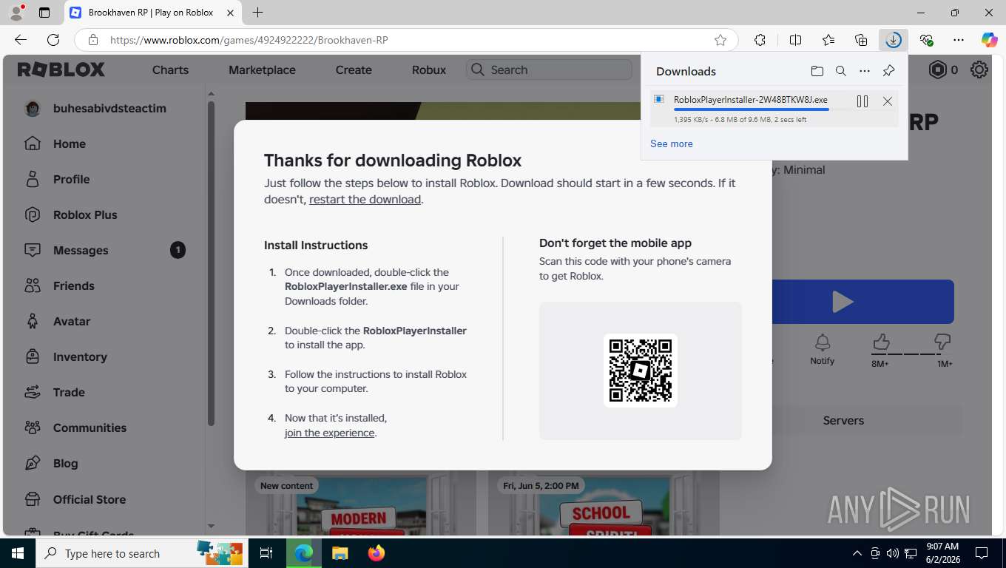This screenshot has height=568, width=1006.
Task: Open more options in Downloads panel
Action: 865,71
